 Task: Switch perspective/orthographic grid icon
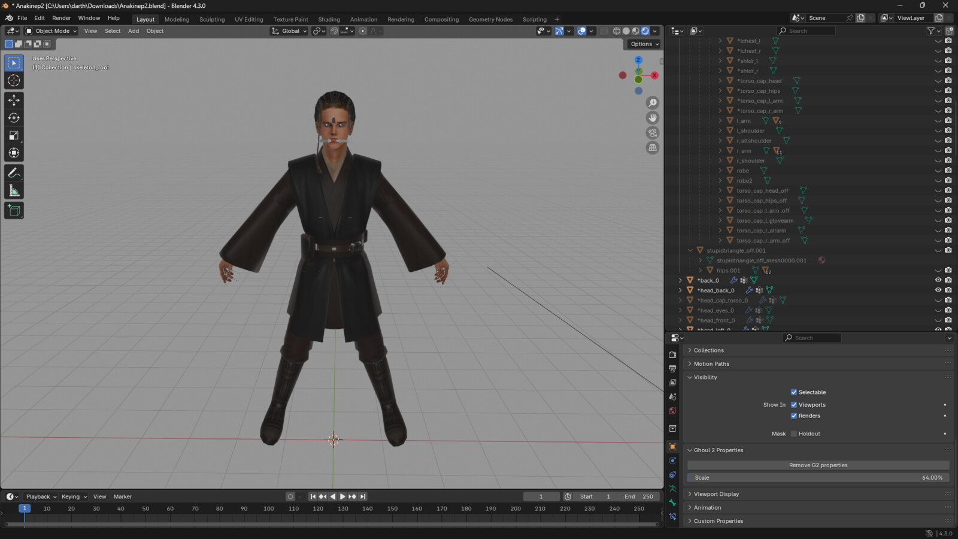click(653, 148)
